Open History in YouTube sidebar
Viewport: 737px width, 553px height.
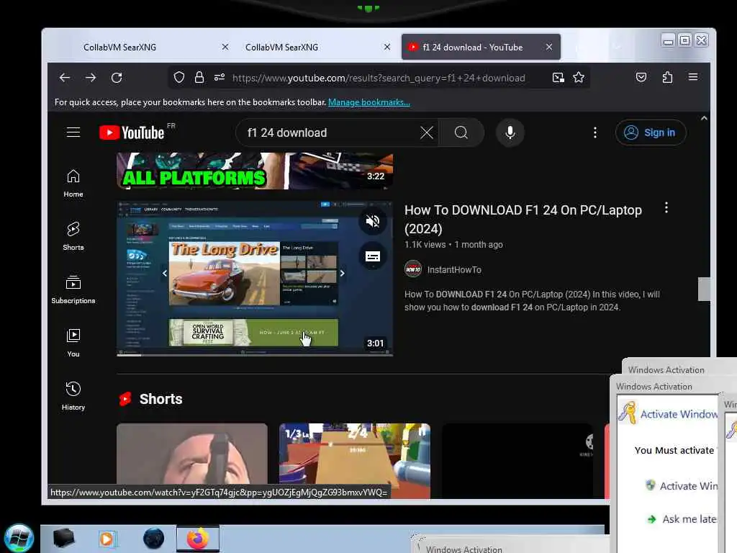(x=73, y=397)
